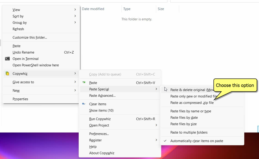259x159 pixels.
Task: Choose Paste files by size
Action: 184,124
